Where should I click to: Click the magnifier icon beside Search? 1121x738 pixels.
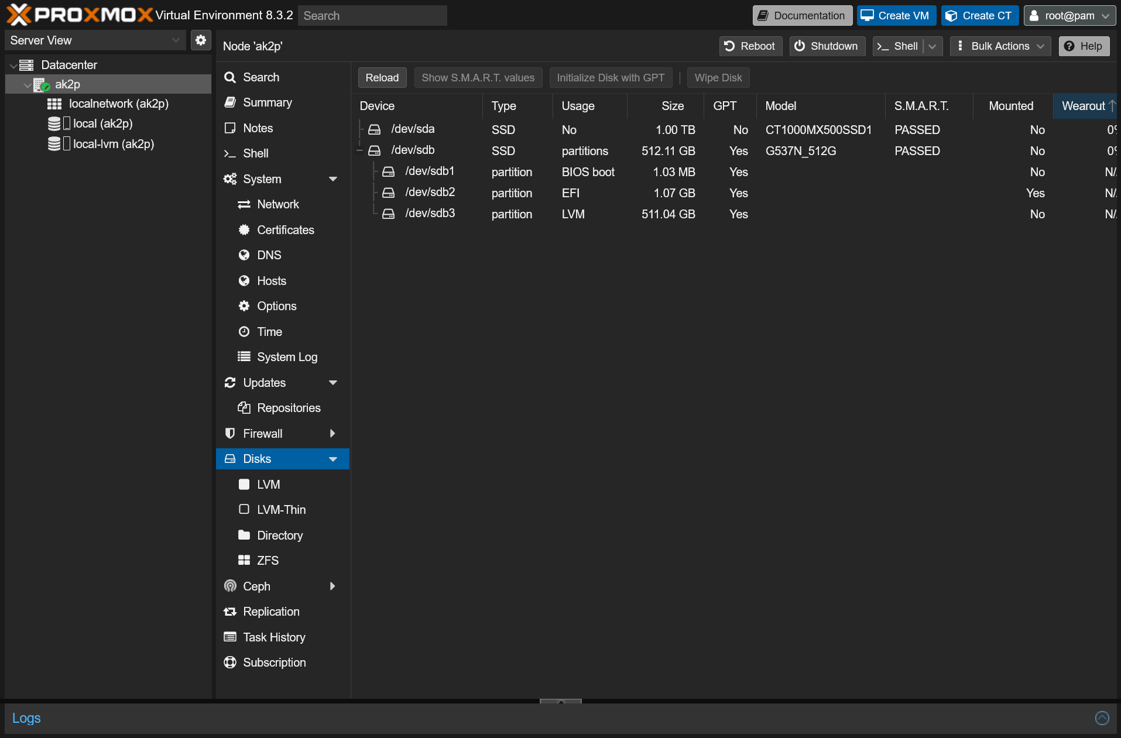(x=230, y=77)
